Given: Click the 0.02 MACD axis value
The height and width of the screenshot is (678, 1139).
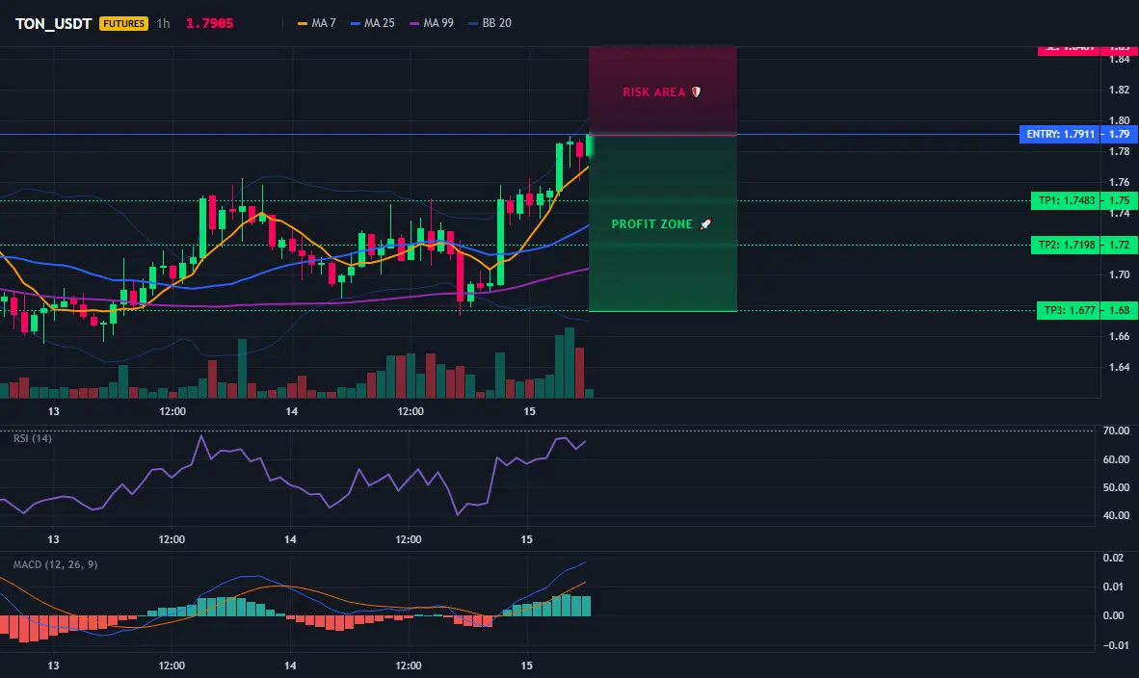Looking at the screenshot, I should (x=1113, y=558).
